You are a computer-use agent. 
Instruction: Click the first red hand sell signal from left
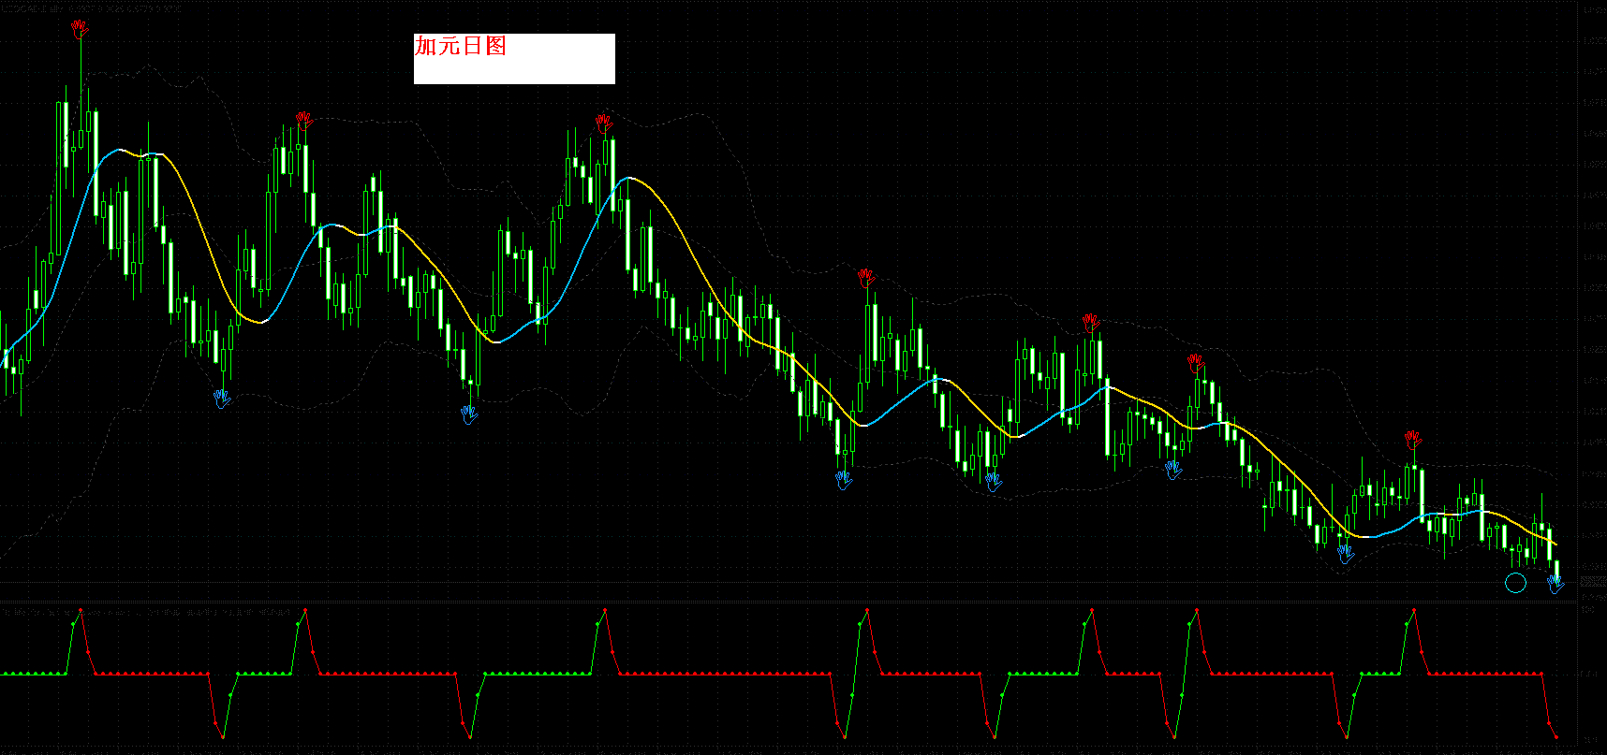pos(81,29)
